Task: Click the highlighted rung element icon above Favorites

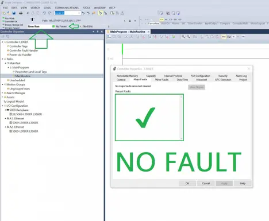Action: (162, 20)
